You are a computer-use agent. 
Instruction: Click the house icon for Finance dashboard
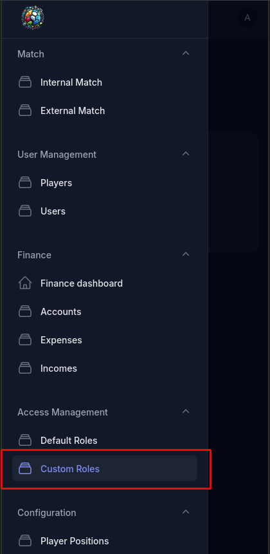pyautogui.click(x=25, y=283)
